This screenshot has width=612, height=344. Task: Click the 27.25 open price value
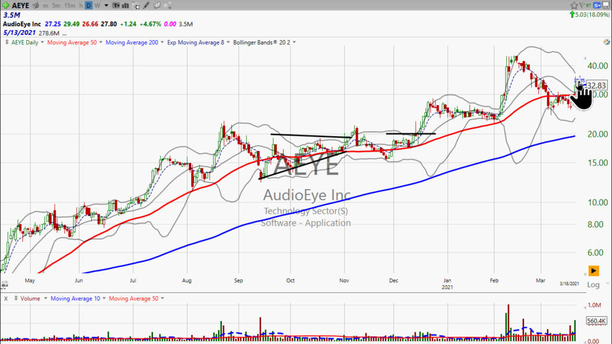pyautogui.click(x=52, y=24)
